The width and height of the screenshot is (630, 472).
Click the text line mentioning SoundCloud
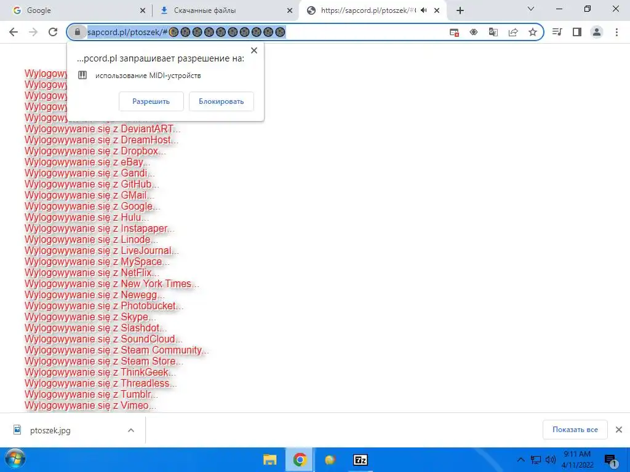[x=103, y=339]
